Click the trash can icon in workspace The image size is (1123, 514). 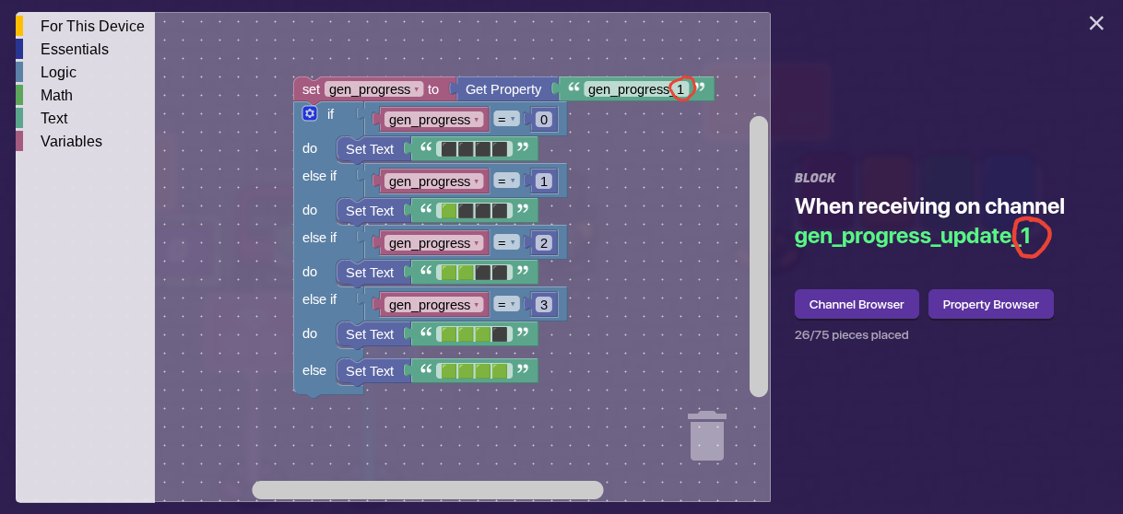[x=707, y=436]
